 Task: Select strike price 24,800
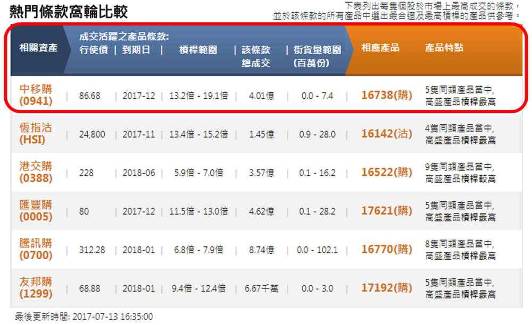(x=92, y=134)
